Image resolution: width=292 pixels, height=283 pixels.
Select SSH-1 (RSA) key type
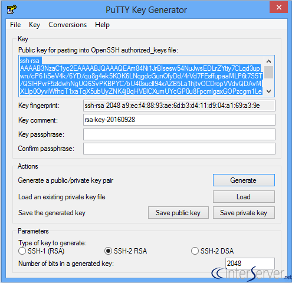click(x=41, y=251)
